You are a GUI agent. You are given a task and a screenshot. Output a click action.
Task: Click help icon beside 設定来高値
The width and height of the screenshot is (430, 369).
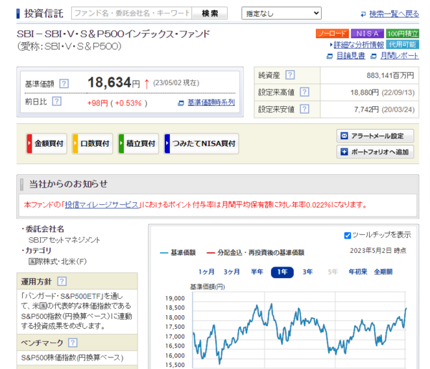[x=304, y=92]
